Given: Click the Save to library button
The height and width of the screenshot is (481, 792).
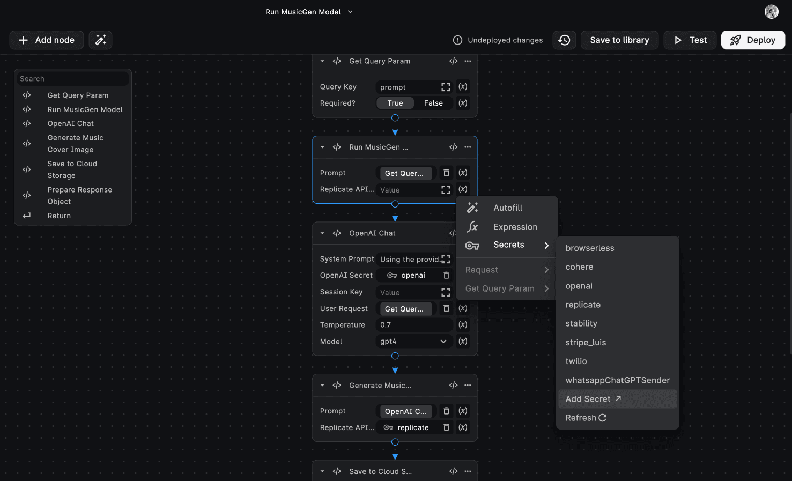Looking at the screenshot, I should pyautogui.click(x=619, y=40).
